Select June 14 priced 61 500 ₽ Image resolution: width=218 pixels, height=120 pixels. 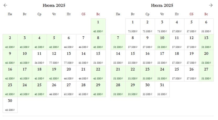84,58
